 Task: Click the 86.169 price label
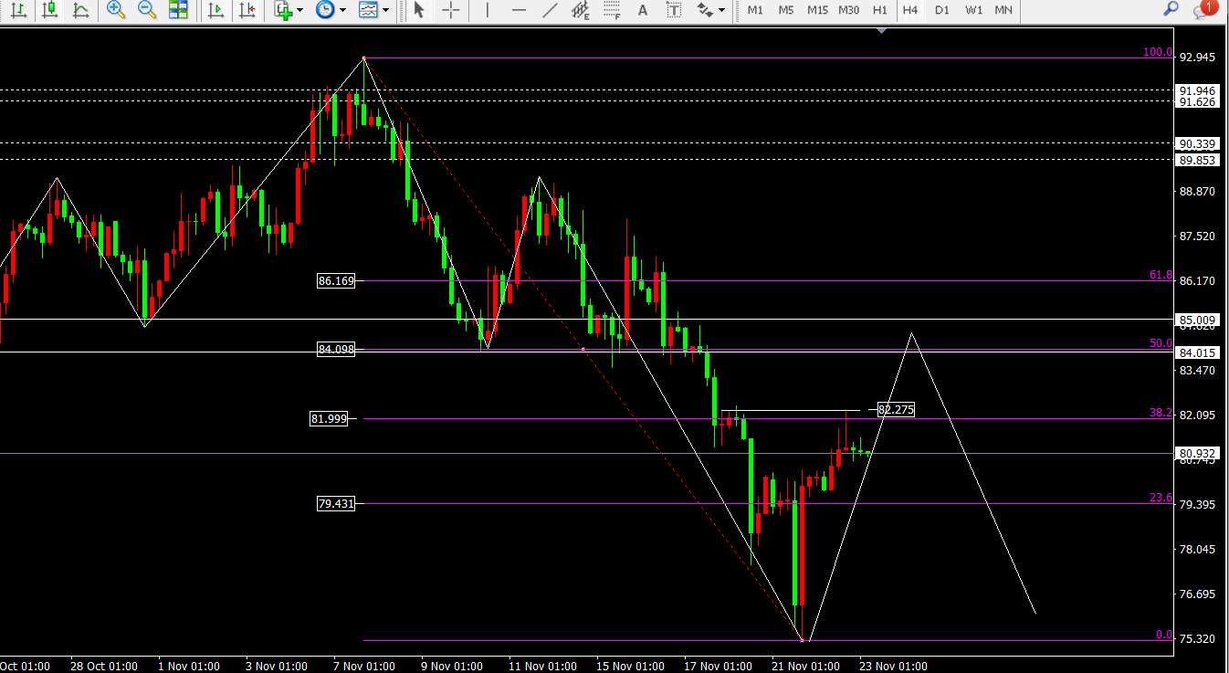pos(336,281)
